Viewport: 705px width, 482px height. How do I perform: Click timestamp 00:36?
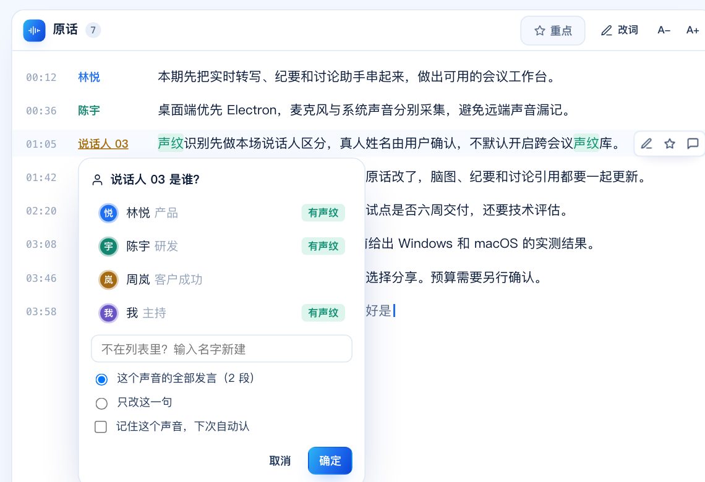click(41, 111)
